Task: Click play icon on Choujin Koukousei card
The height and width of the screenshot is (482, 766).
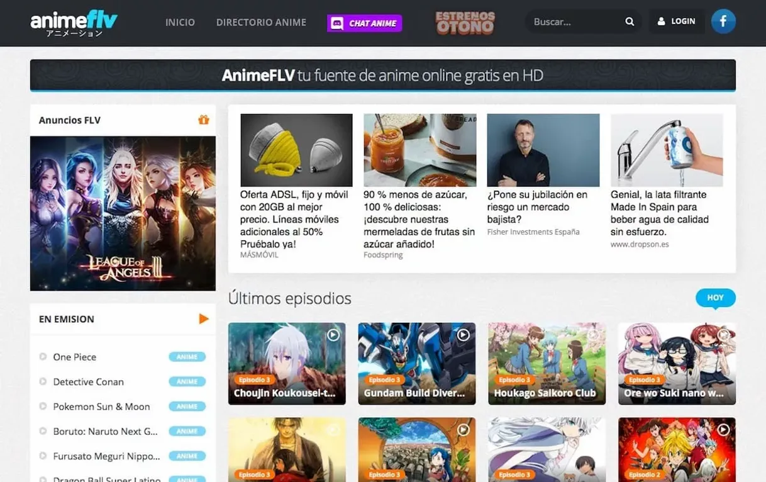Action: pos(333,335)
